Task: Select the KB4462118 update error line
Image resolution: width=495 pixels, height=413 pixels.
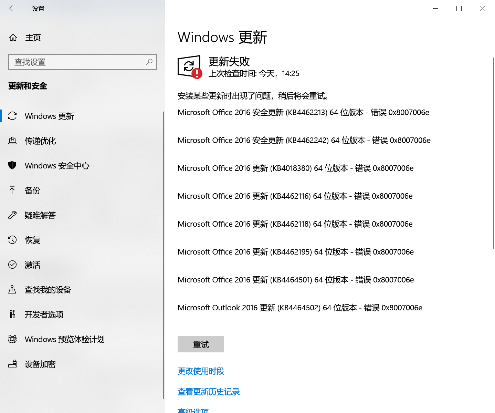Action: pyautogui.click(x=295, y=224)
